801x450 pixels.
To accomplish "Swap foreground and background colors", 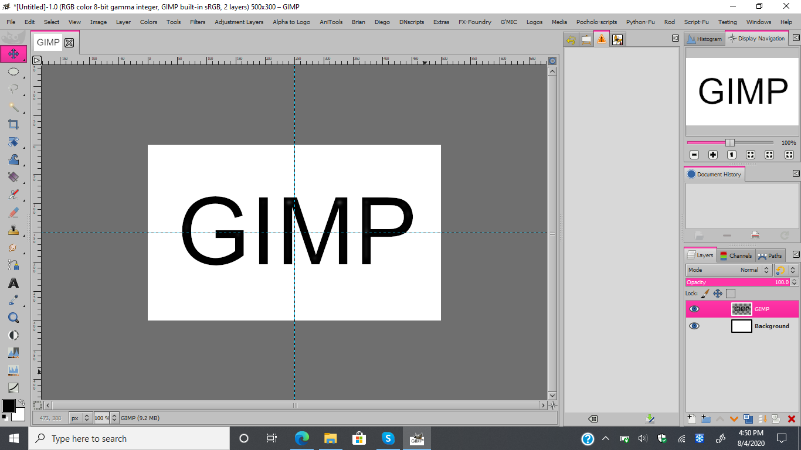I will [x=22, y=403].
